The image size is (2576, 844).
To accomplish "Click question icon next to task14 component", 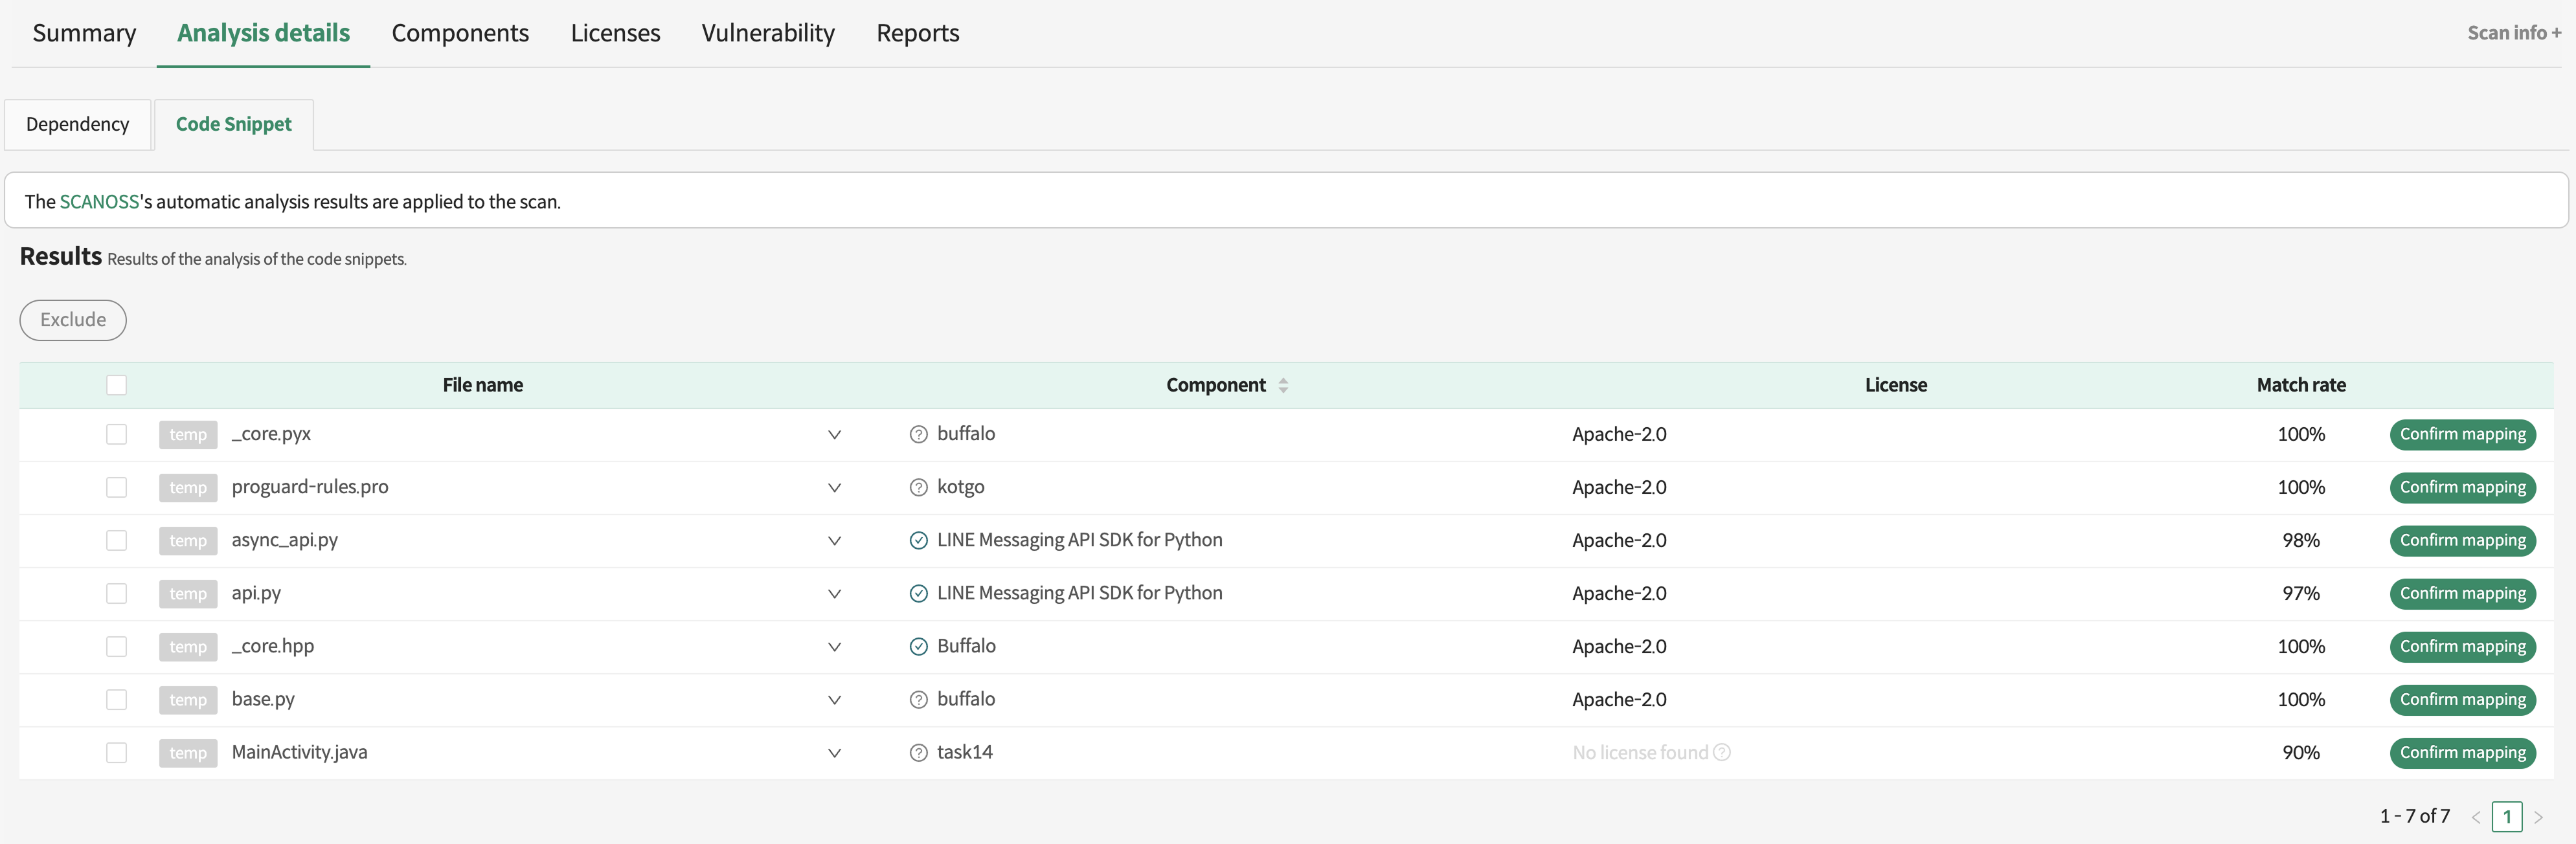I will tap(918, 753).
